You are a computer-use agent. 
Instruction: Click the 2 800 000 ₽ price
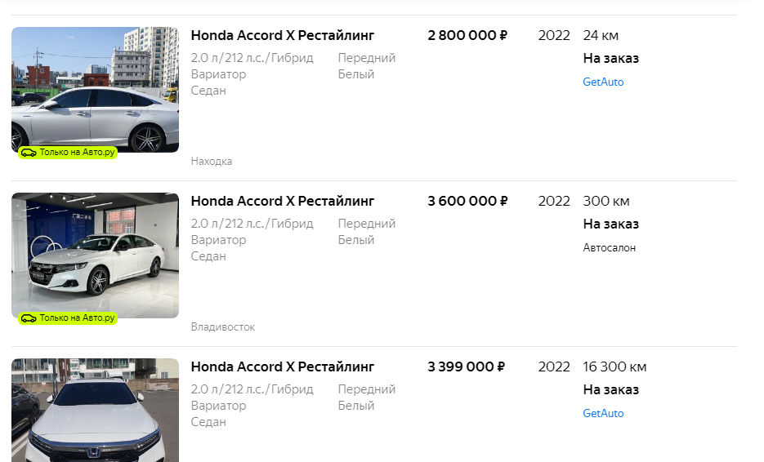pos(467,36)
